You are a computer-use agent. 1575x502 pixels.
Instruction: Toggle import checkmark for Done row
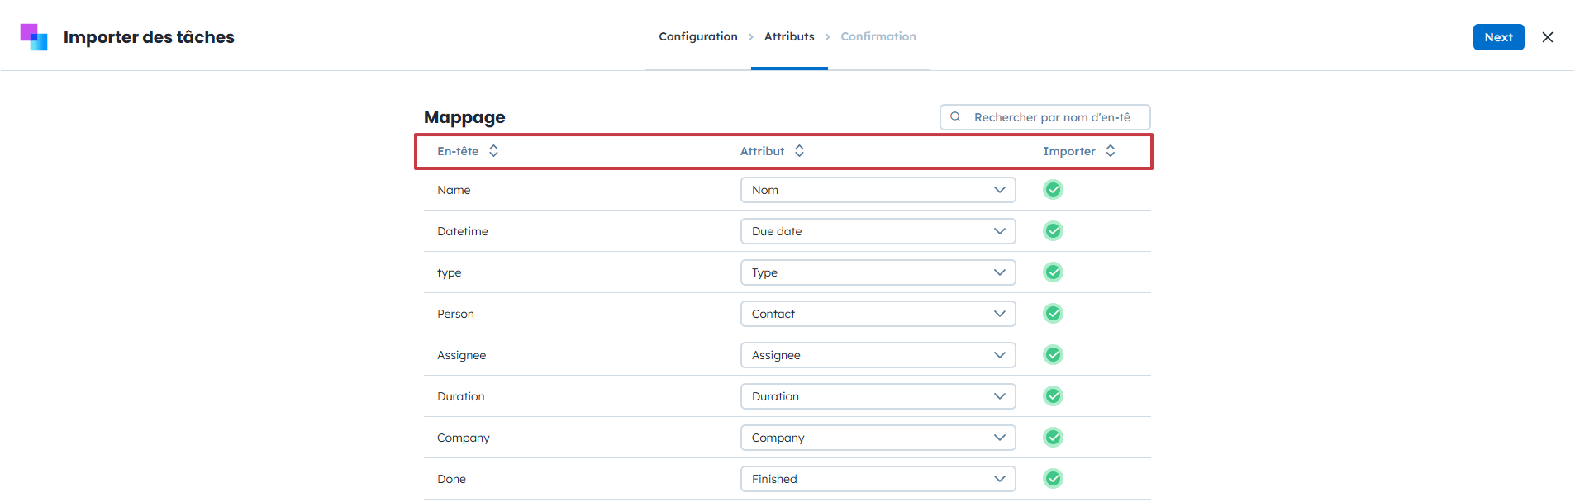tap(1053, 479)
